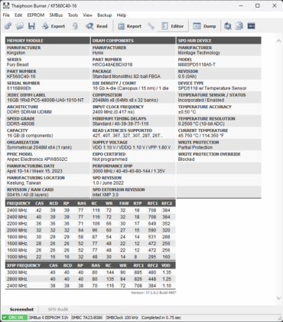Screen dimensions: 283x322
Task: Click the Blocked write protection override value
Action: pyautogui.click(x=186, y=159)
